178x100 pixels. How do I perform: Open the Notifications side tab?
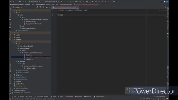tap(168, 26)
